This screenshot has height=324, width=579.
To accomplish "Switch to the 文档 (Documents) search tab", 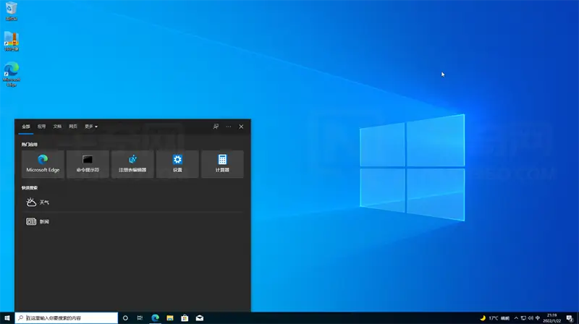I will pos(57,127).
